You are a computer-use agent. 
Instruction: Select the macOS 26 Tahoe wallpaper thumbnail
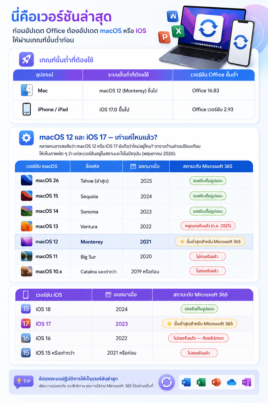point(27,180)
